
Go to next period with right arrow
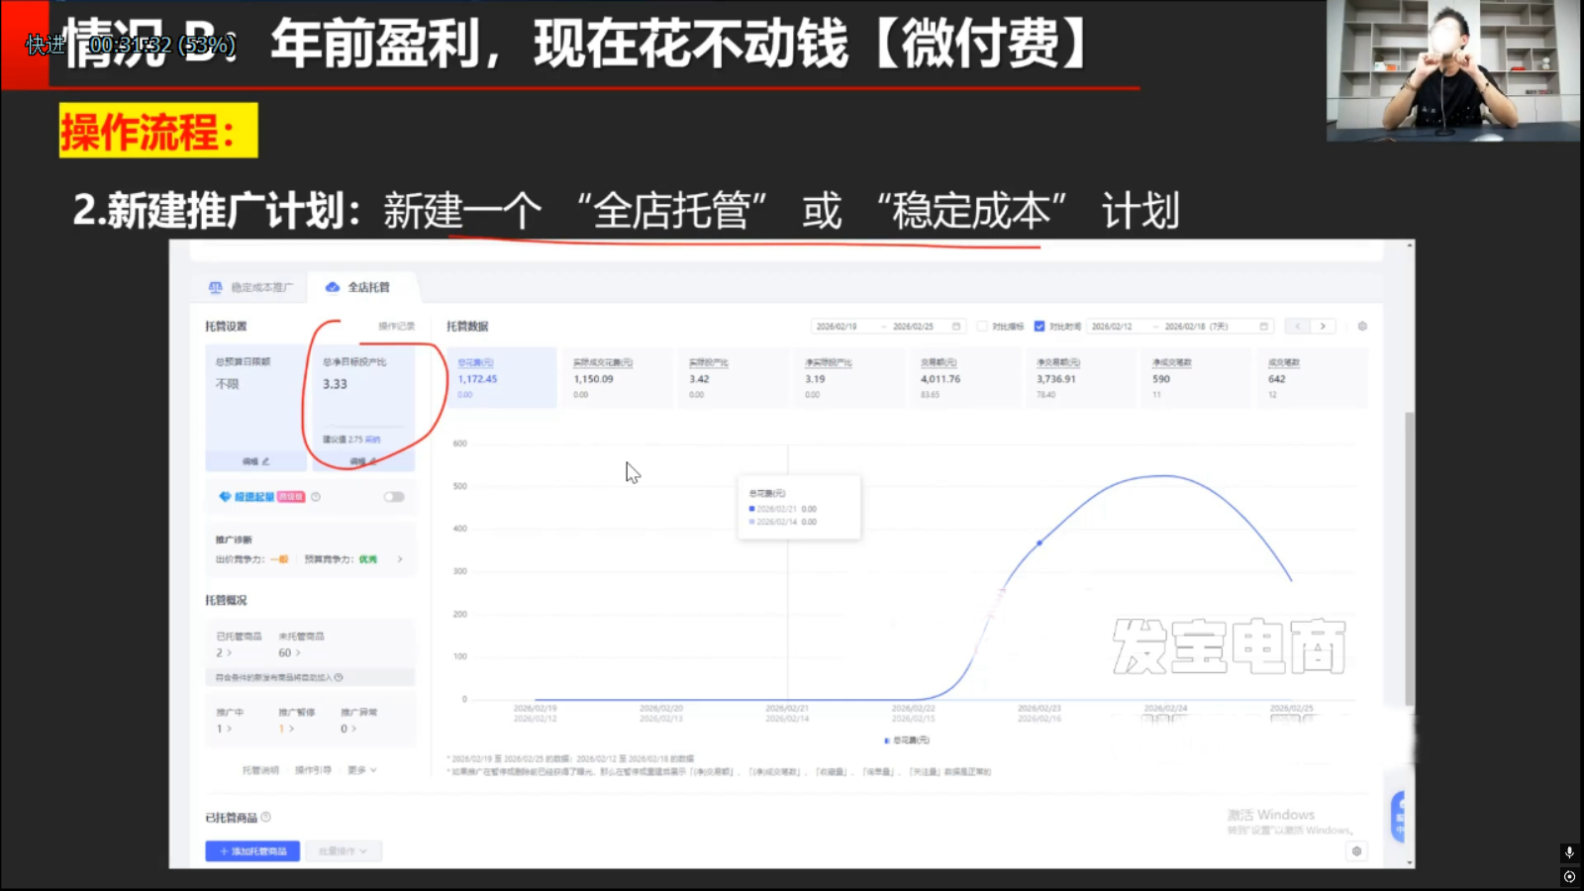[x=1323, y=327]
